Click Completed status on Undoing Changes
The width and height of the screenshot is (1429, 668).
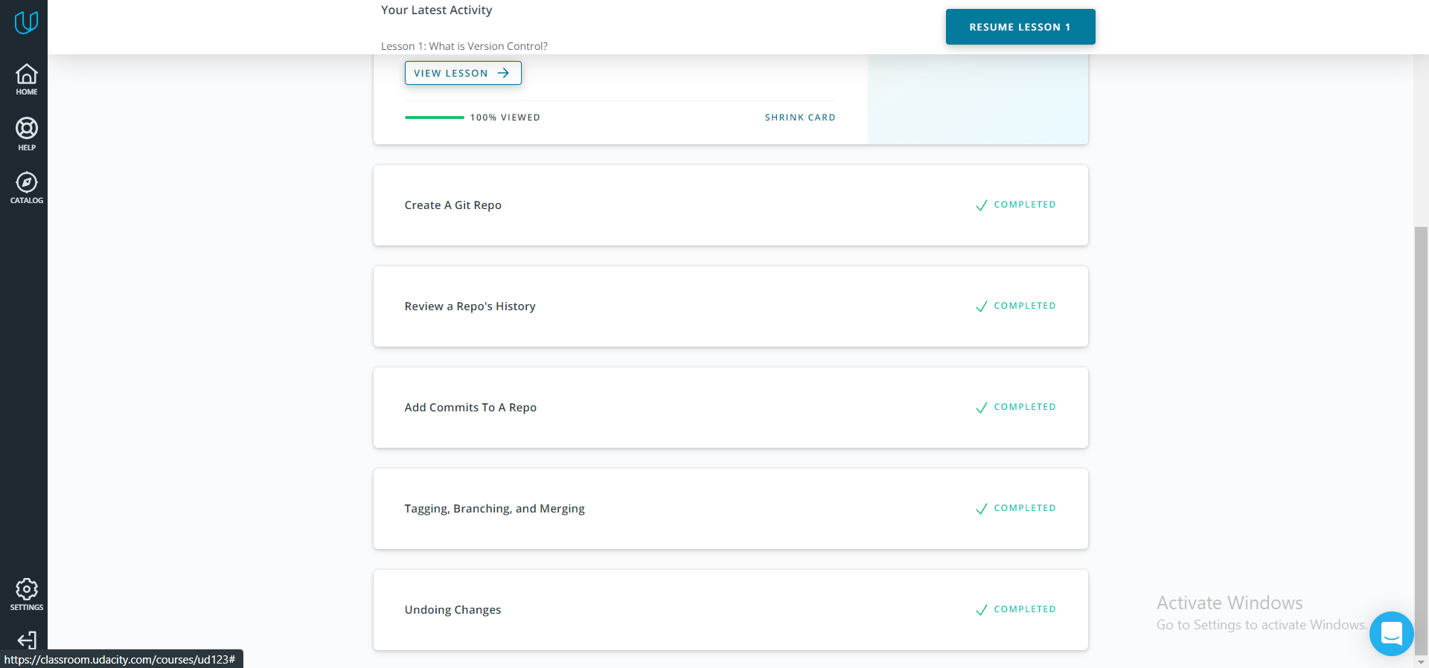(1015, 609)
